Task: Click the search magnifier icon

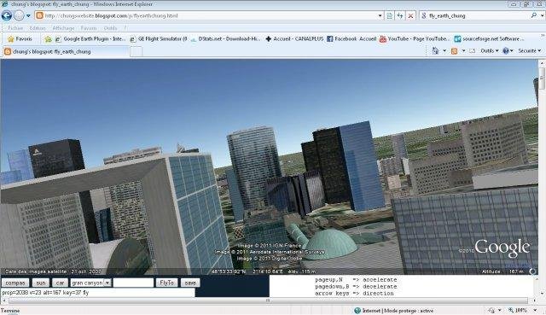Action: [534, 15]
